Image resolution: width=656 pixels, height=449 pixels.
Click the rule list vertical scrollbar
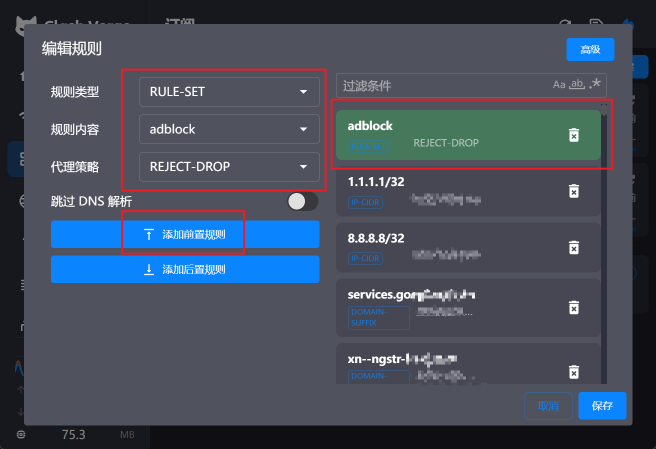(604, 240)
